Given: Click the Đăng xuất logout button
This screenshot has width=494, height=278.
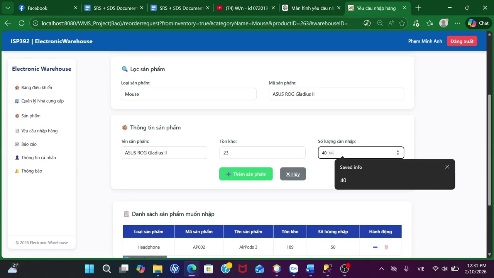Looking at the screenshot, I should point(462,41).
